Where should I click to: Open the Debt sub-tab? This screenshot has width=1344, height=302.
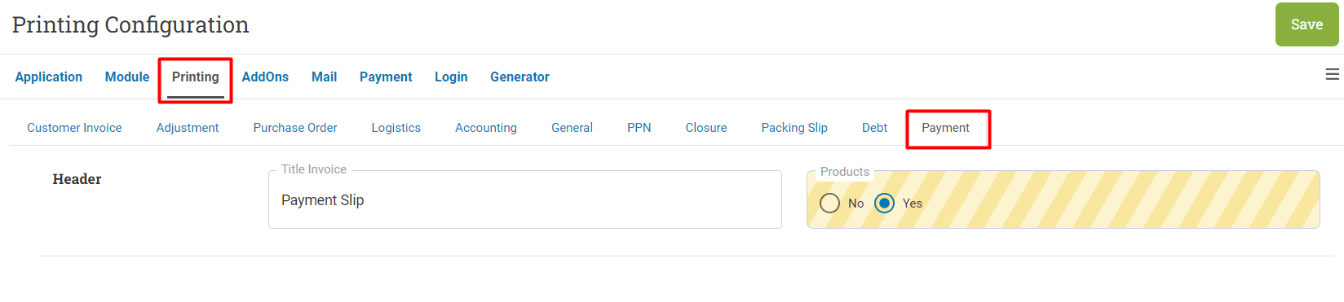tap(874, 128)
